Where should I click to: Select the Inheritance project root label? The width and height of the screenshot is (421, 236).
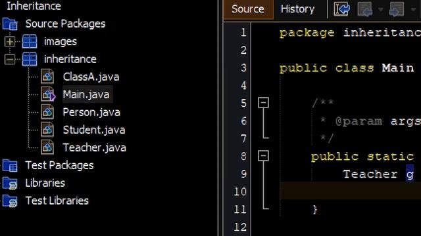coord(34,6)
